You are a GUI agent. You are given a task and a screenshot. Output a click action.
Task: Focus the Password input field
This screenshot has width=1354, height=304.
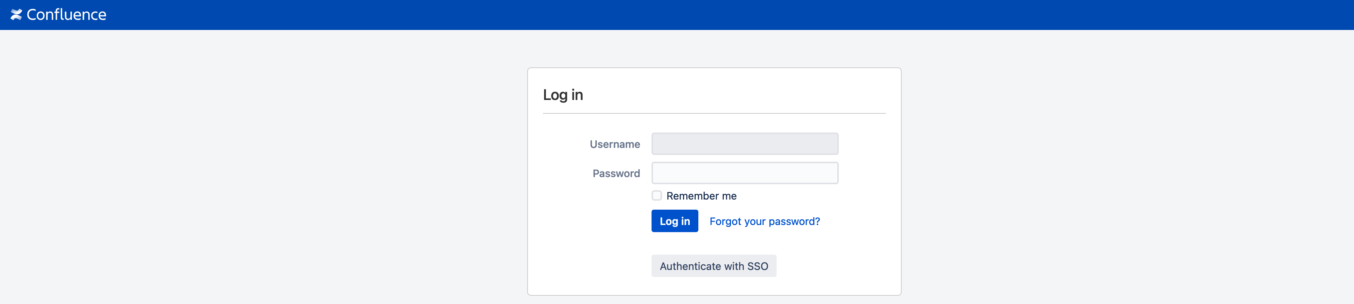744,173
